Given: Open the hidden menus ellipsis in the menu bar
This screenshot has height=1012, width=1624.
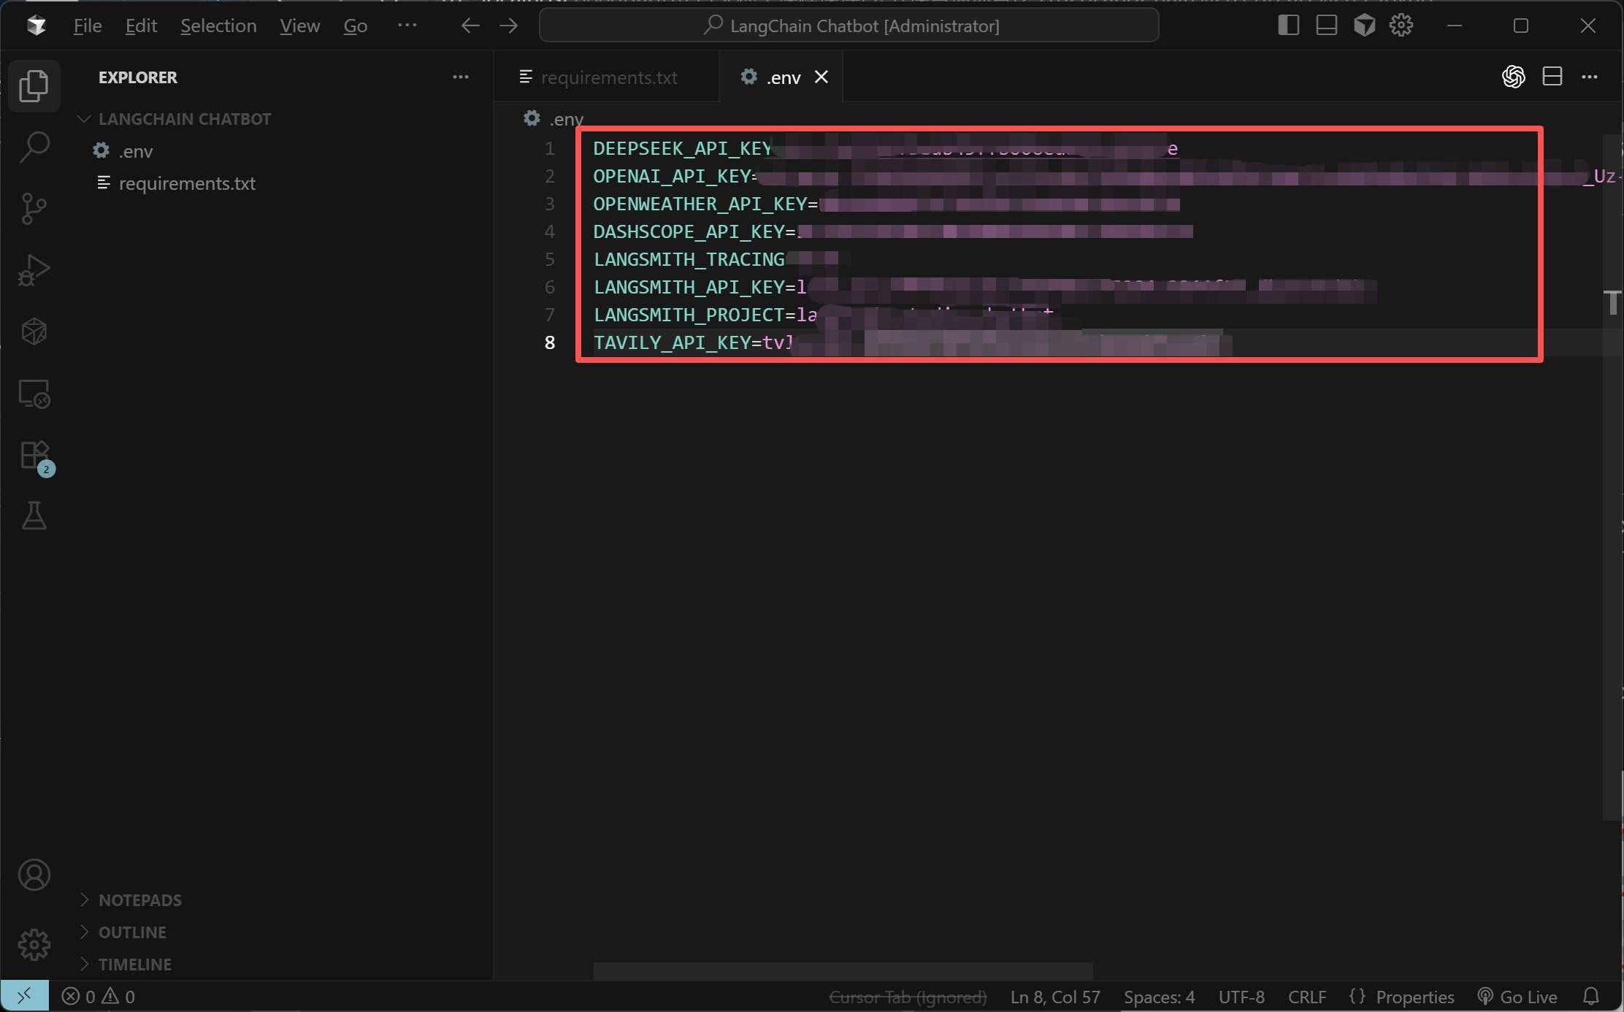Looking at the screenshot, I should pyautogui.click(x=407, y=26).
